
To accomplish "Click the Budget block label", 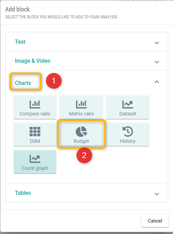I will (x=81, y=141).
